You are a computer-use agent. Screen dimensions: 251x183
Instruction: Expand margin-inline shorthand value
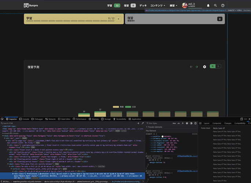click(164, 177)
